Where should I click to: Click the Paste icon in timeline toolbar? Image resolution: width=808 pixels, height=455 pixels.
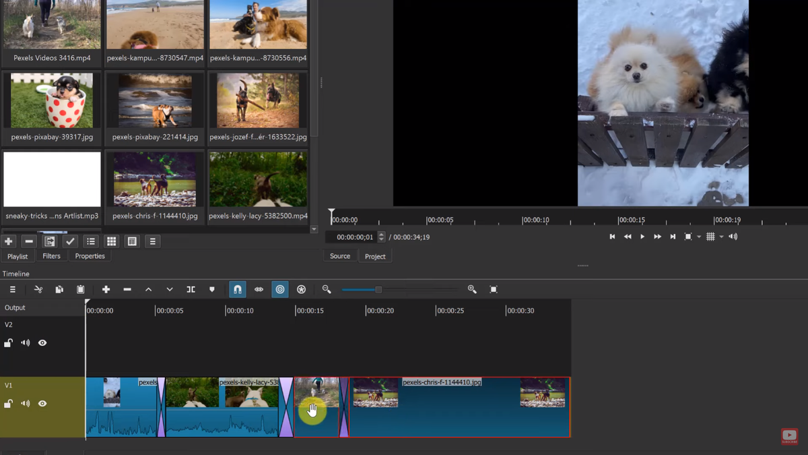tap(81, 289)
